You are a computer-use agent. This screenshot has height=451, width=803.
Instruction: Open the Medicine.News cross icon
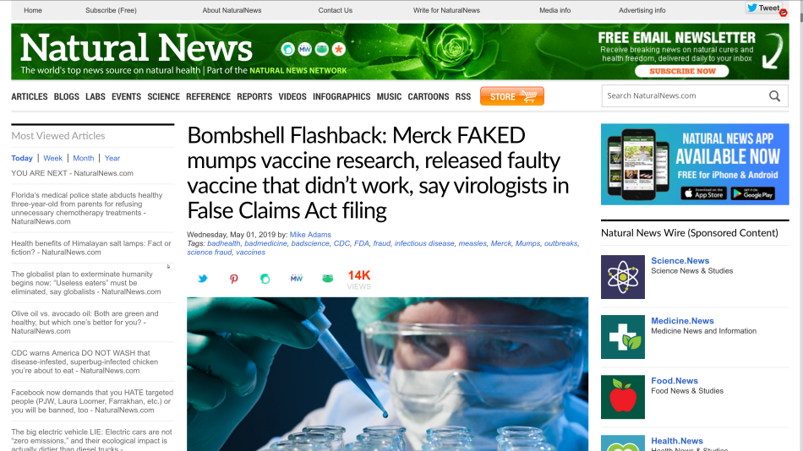[x=623, y=337]
